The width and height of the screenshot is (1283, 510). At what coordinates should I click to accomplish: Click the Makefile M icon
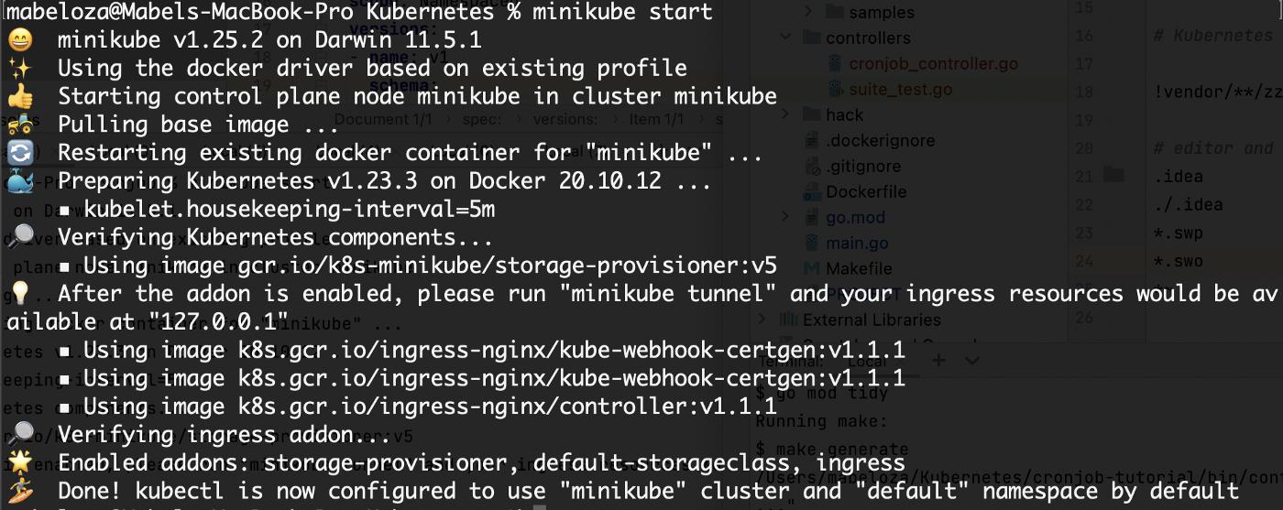[x=812, y=269]
